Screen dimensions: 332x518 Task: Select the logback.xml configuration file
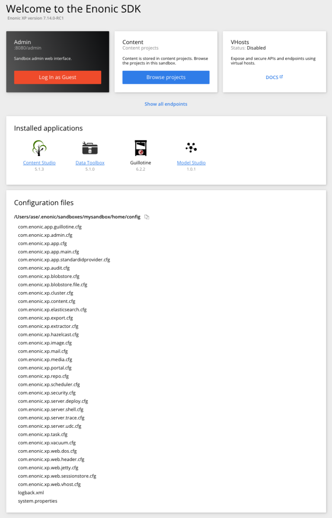[31, 493]
